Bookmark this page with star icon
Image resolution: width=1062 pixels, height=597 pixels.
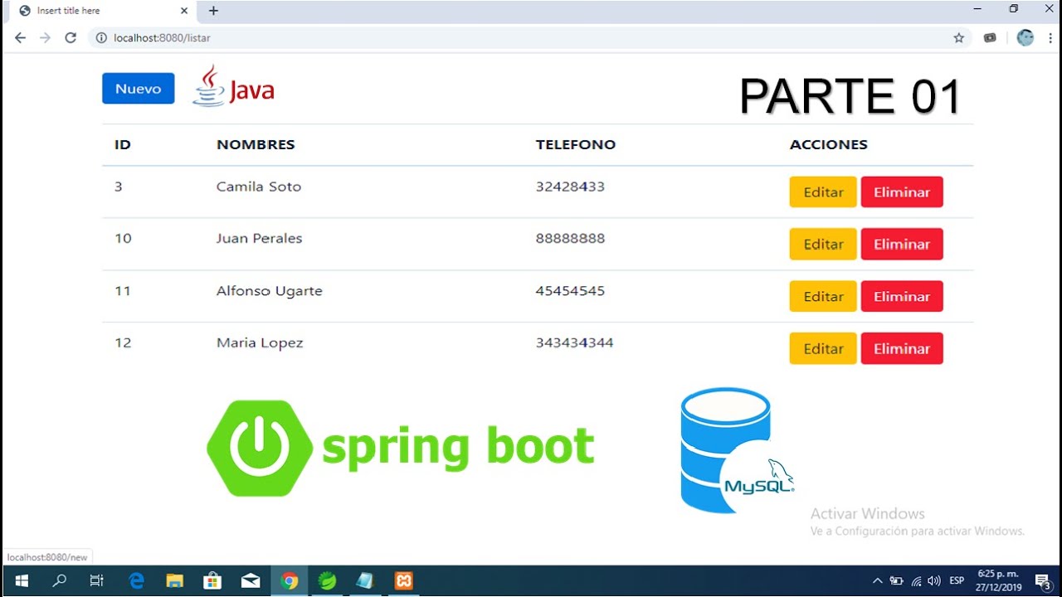point(959,38)
